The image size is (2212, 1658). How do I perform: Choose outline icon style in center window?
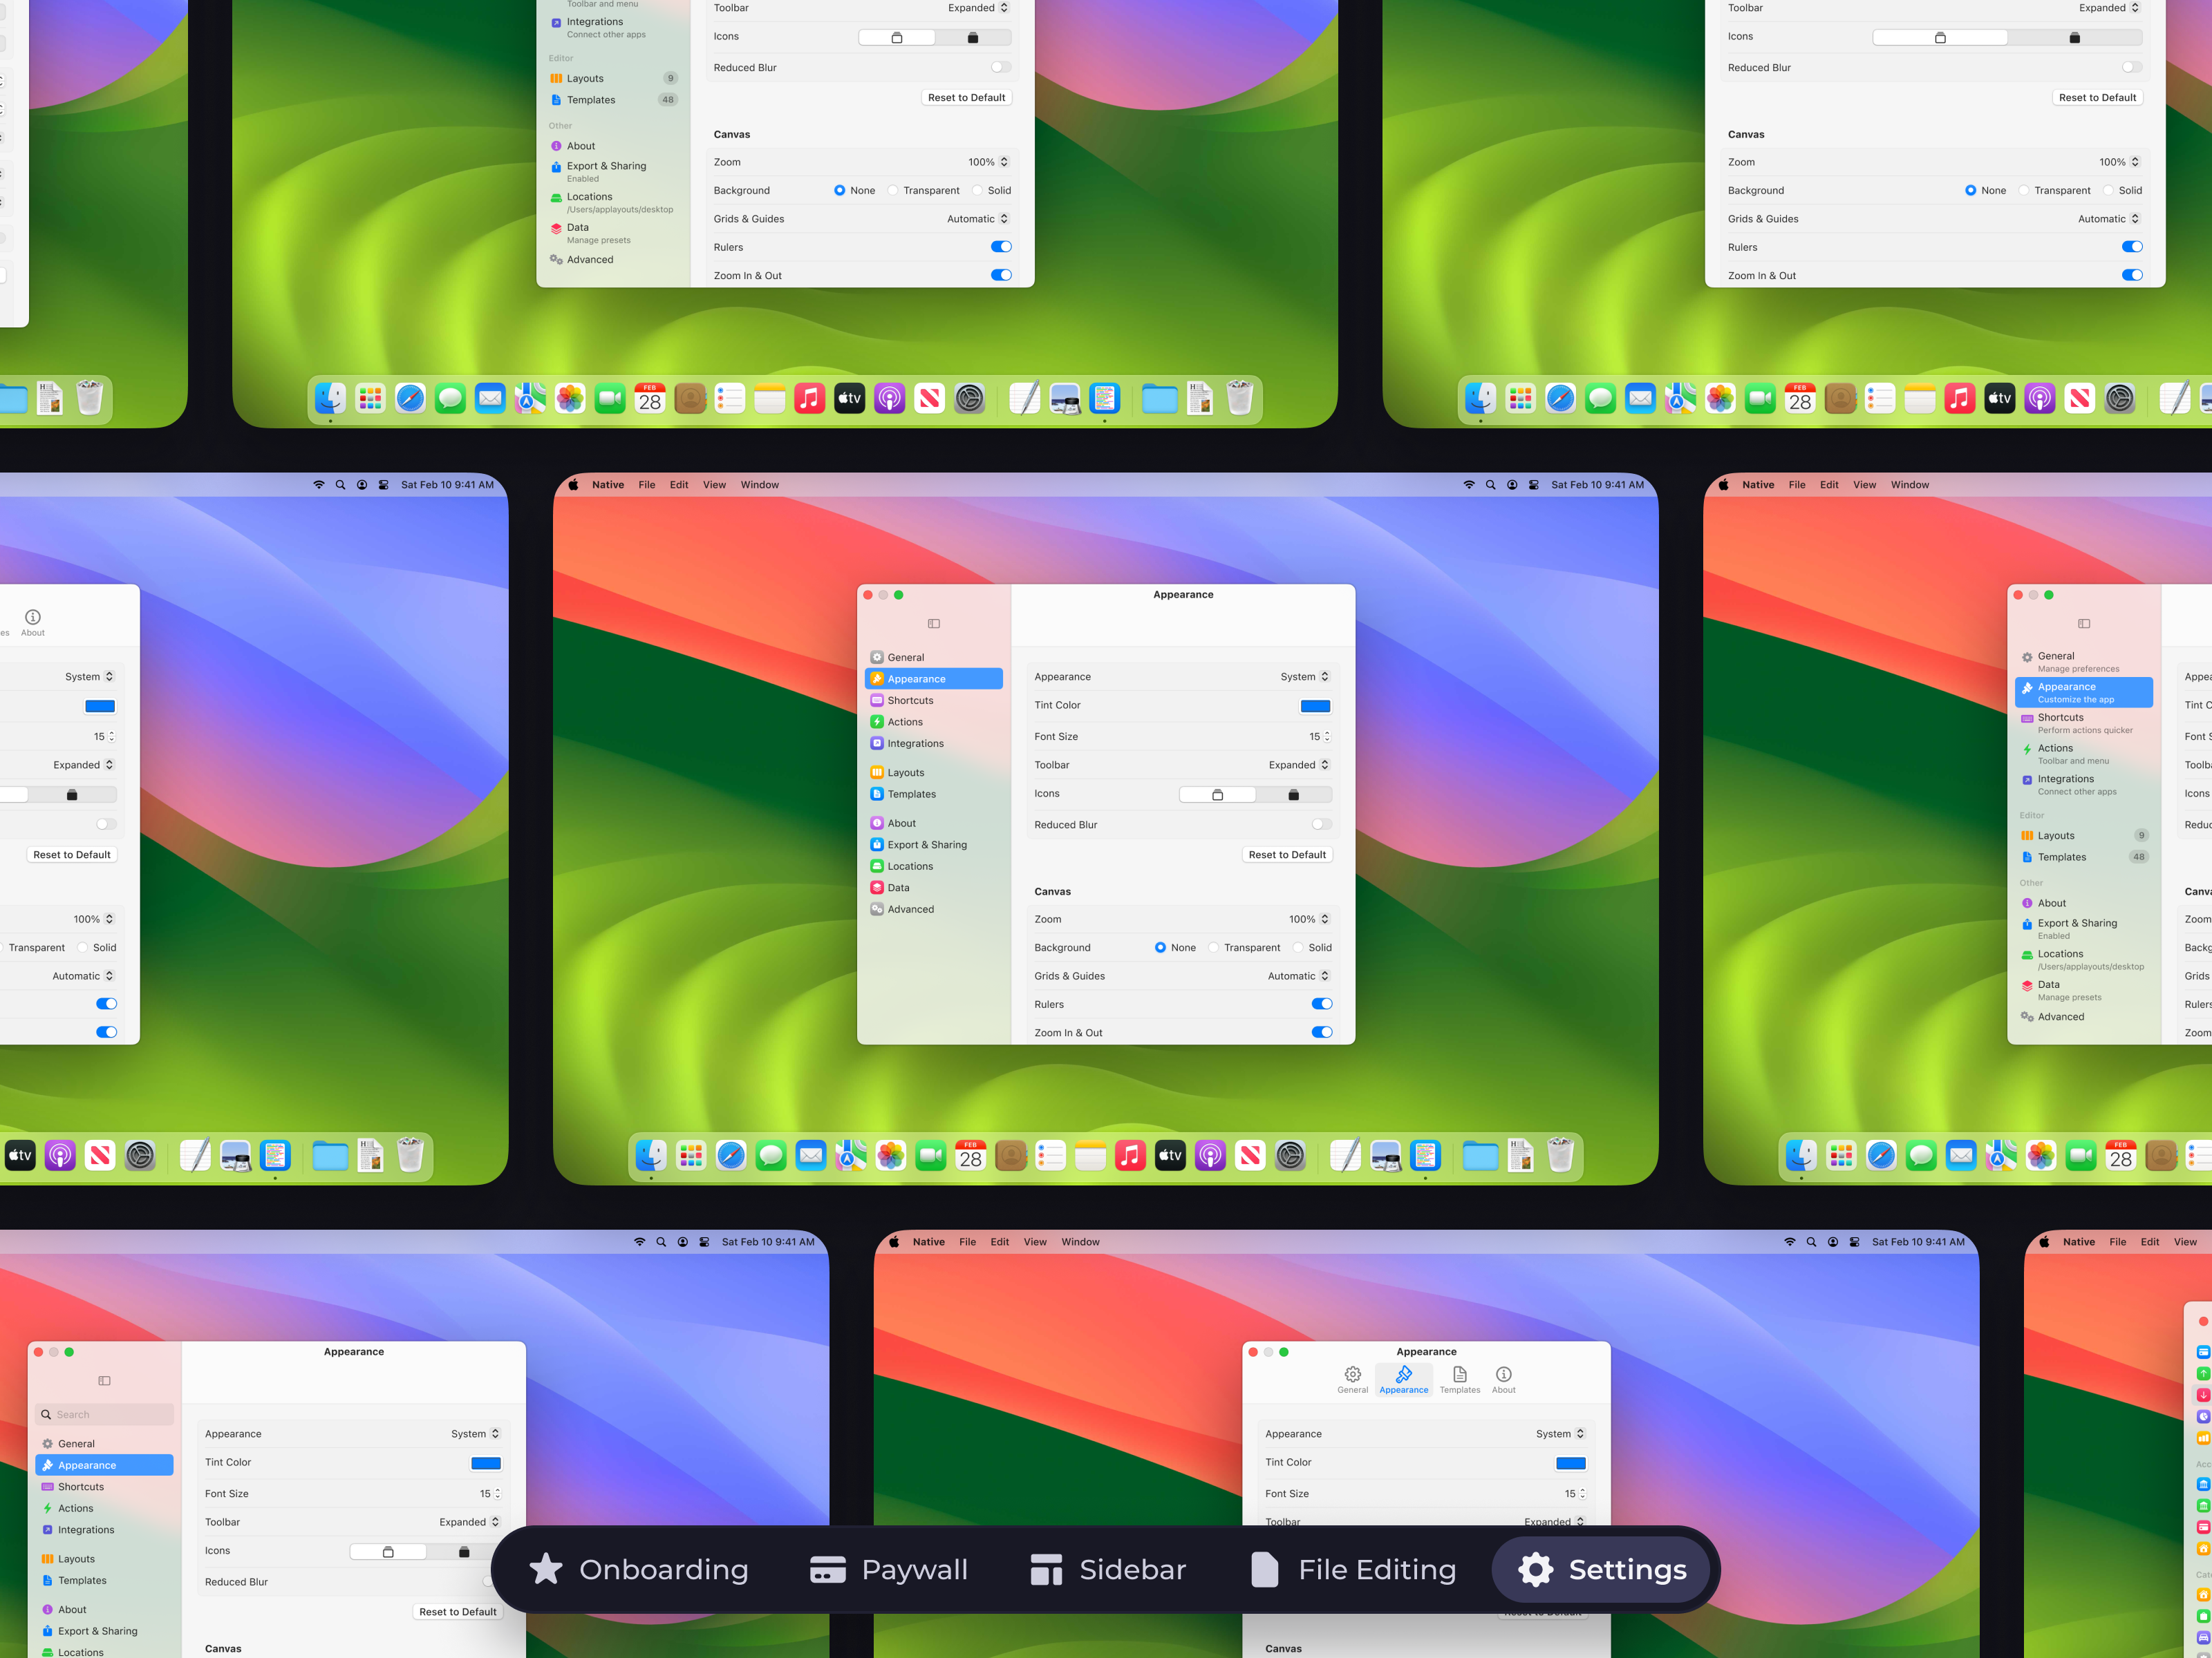pos(1217,794)
